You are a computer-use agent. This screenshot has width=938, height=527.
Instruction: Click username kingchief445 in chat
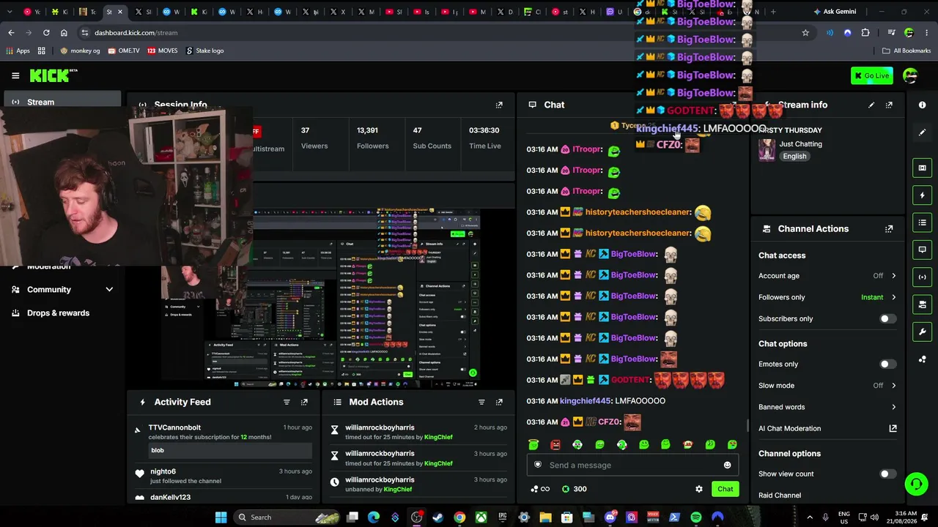pos(586,401)
